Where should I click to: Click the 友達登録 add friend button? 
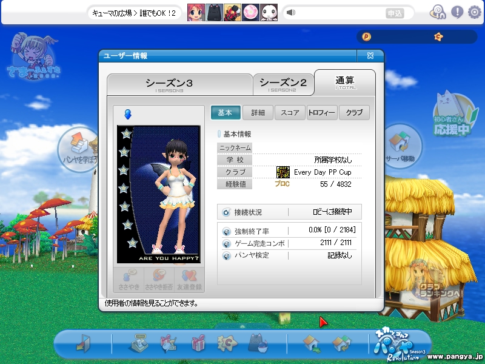(x=189, y=280)
